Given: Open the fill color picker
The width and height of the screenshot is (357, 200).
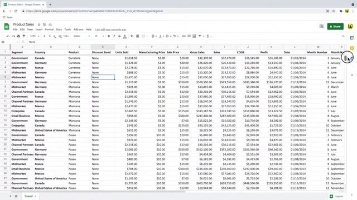Looking at the screenshot, I should point(132,36).
